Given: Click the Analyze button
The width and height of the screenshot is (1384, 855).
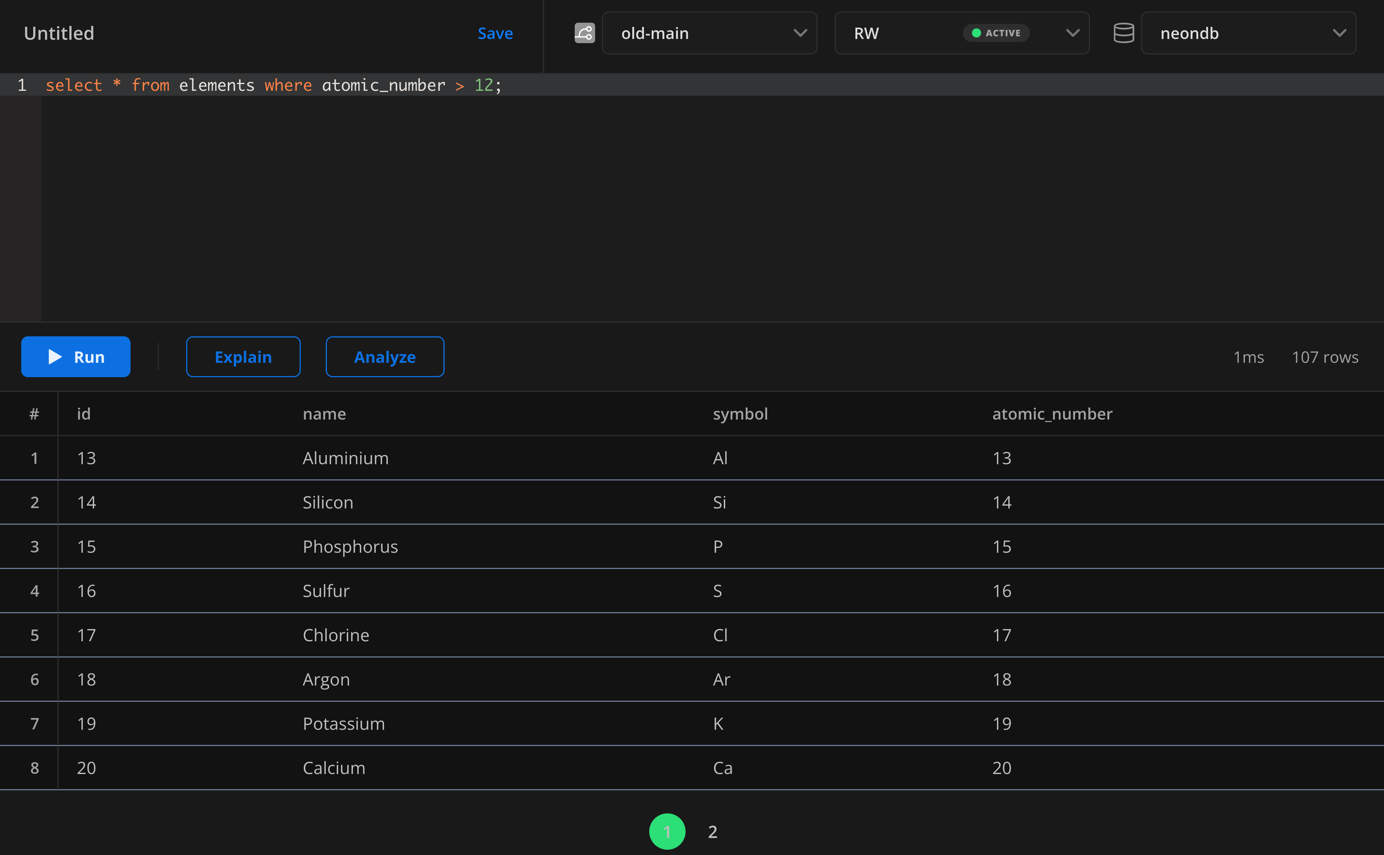Looking at the screenshot, I should pos(385,357).
